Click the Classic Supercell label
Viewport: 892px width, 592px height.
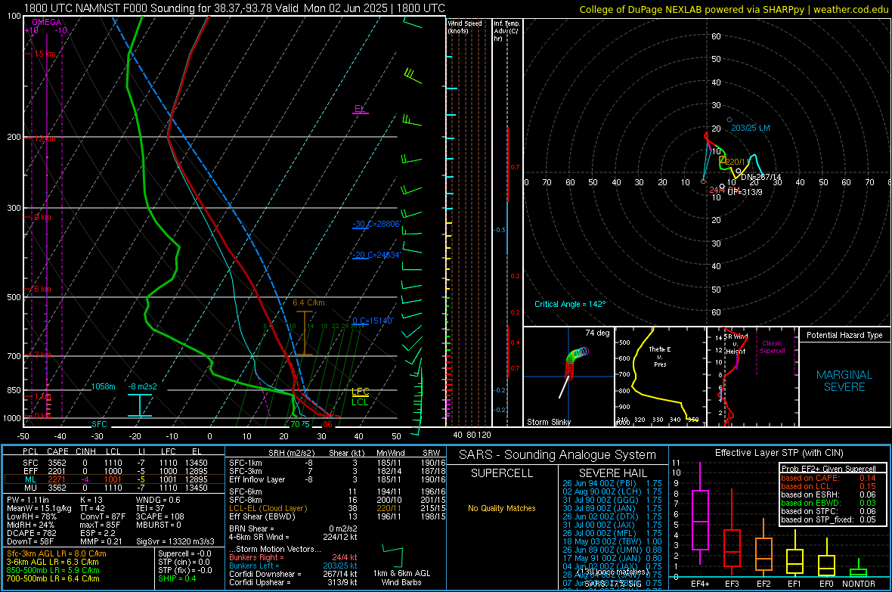pos(772,347)
